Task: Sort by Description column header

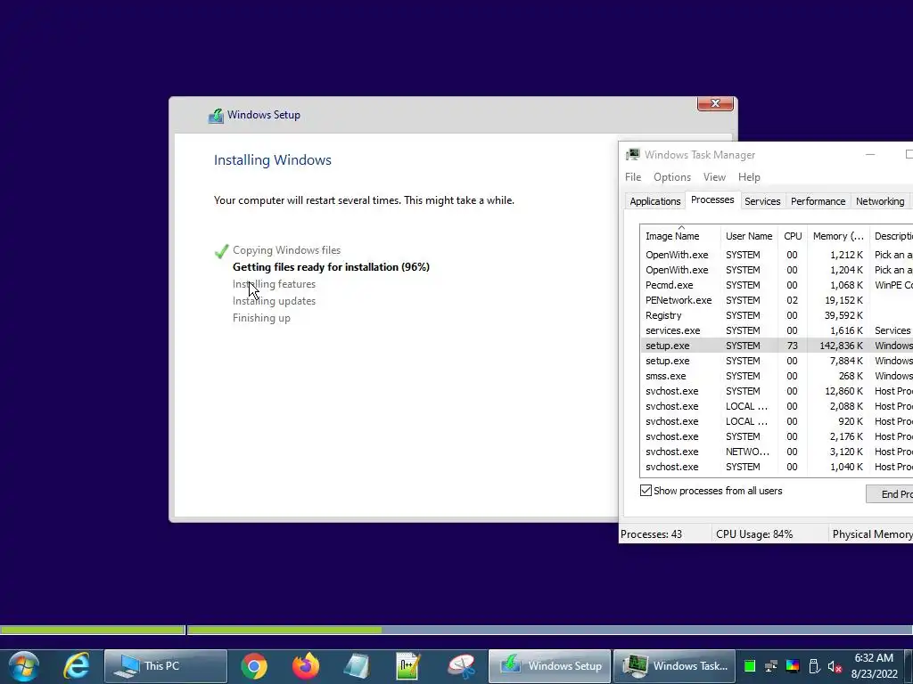Action: click(892, 235)
